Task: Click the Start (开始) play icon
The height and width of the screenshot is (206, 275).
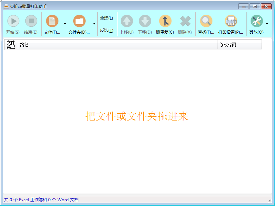Action: [13, 21]
